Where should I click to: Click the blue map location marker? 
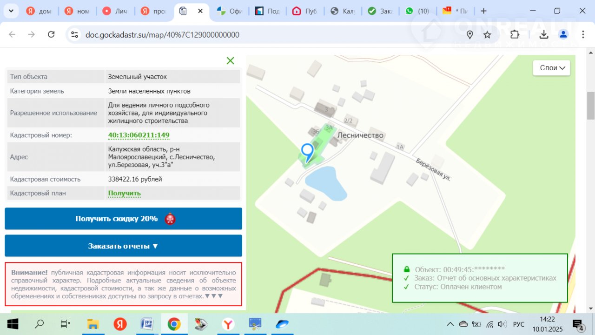pyautogui.click(x=307, y=152)
